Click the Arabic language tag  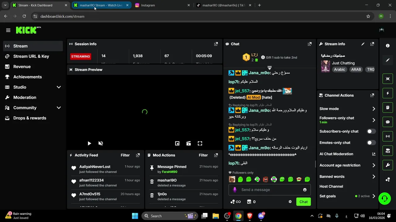339,69
